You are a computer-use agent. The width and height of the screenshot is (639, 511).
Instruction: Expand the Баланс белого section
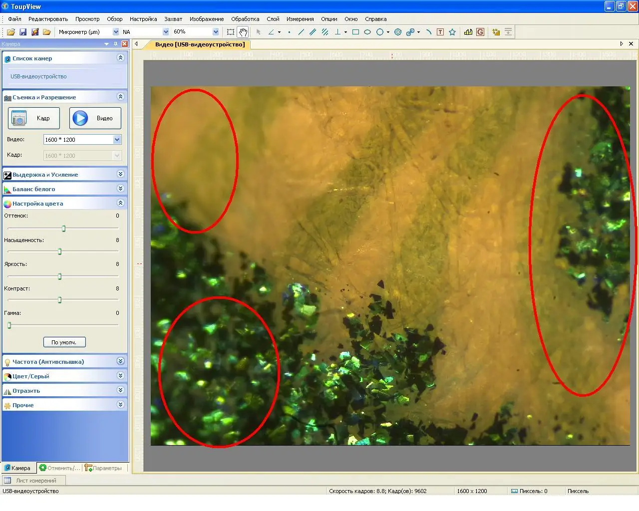pos(120,189)
